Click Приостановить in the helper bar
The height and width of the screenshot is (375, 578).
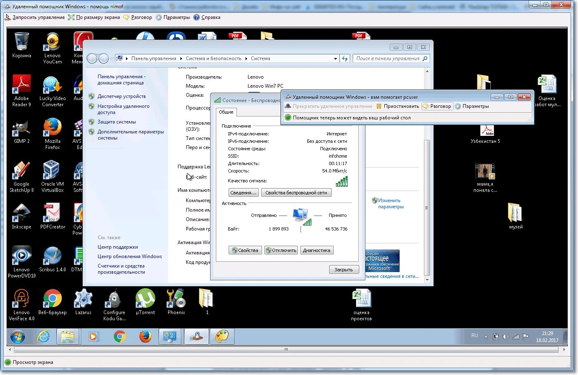coord(398,106)
